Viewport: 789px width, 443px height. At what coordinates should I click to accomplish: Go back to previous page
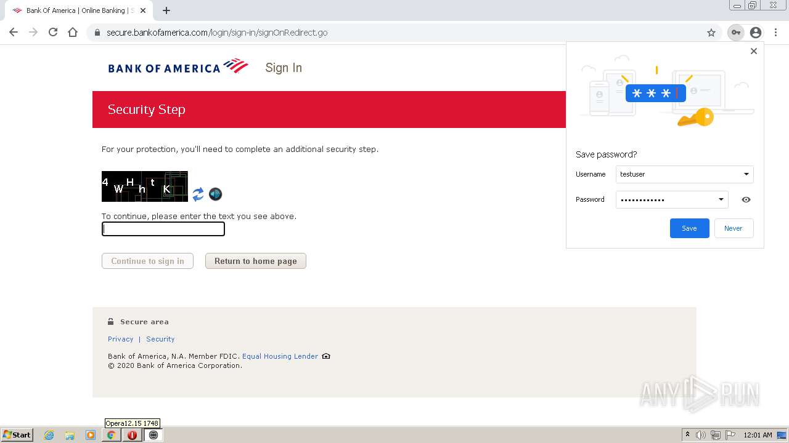tap(14, 32)
